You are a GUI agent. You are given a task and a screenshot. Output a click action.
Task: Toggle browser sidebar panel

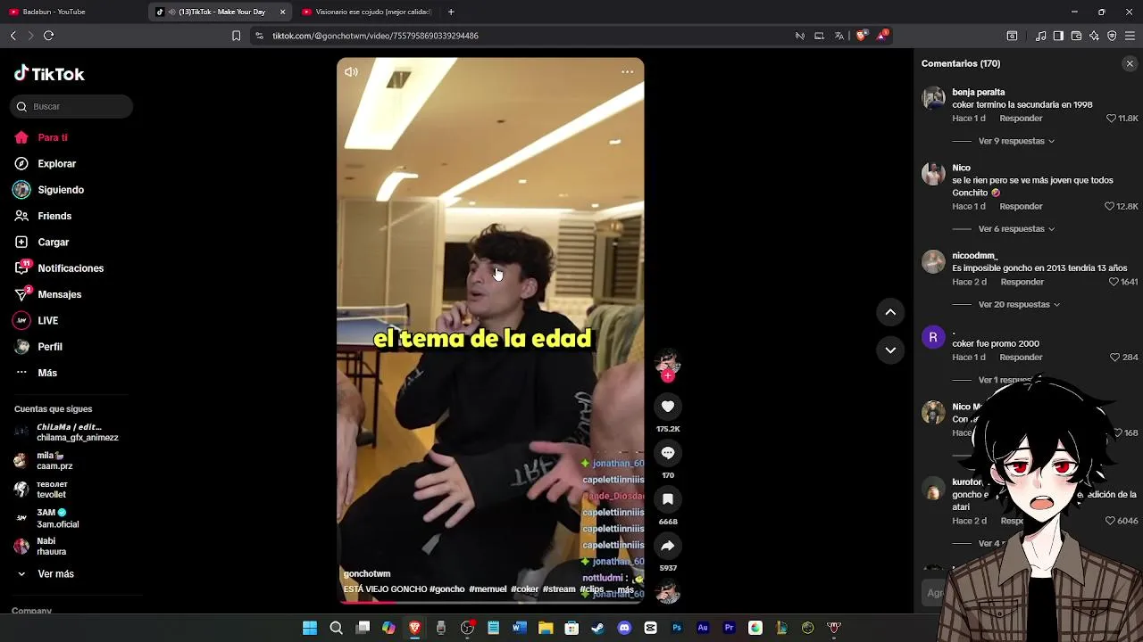1058,36
